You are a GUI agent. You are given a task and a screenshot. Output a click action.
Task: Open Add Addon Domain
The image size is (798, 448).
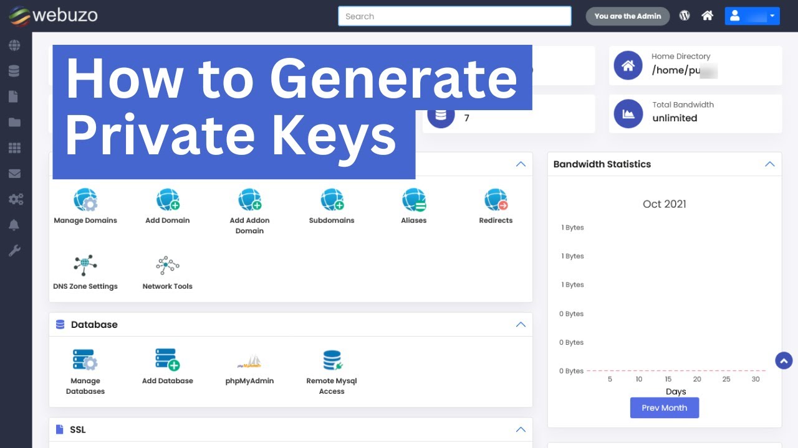pos(249,200)
